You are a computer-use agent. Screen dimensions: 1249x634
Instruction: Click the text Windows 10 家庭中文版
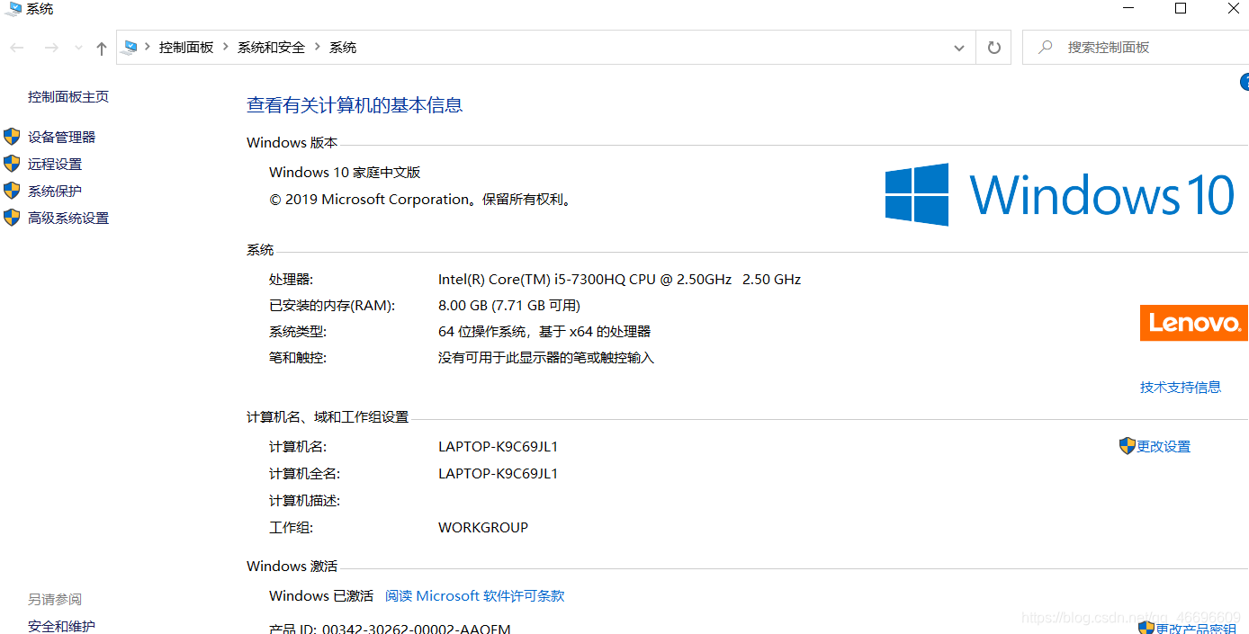click(x=345, y=173)
